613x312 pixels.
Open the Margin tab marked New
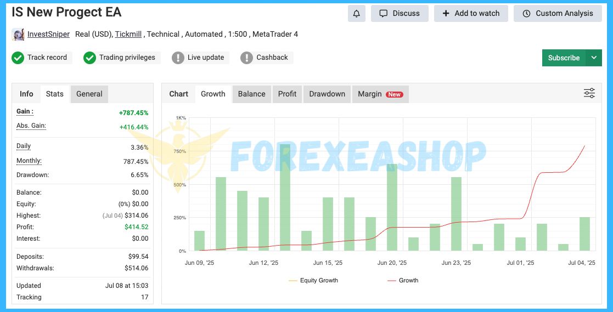380,94
